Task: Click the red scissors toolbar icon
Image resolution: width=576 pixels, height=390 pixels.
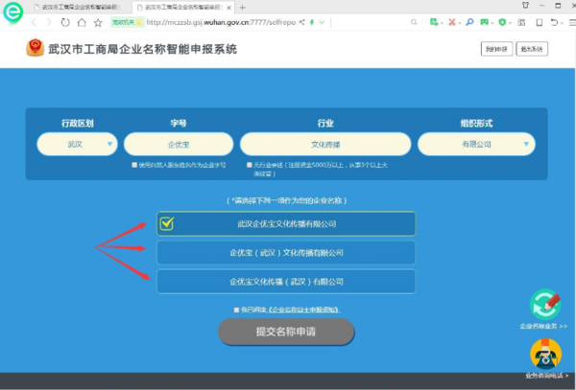Action: coord(452,22)
